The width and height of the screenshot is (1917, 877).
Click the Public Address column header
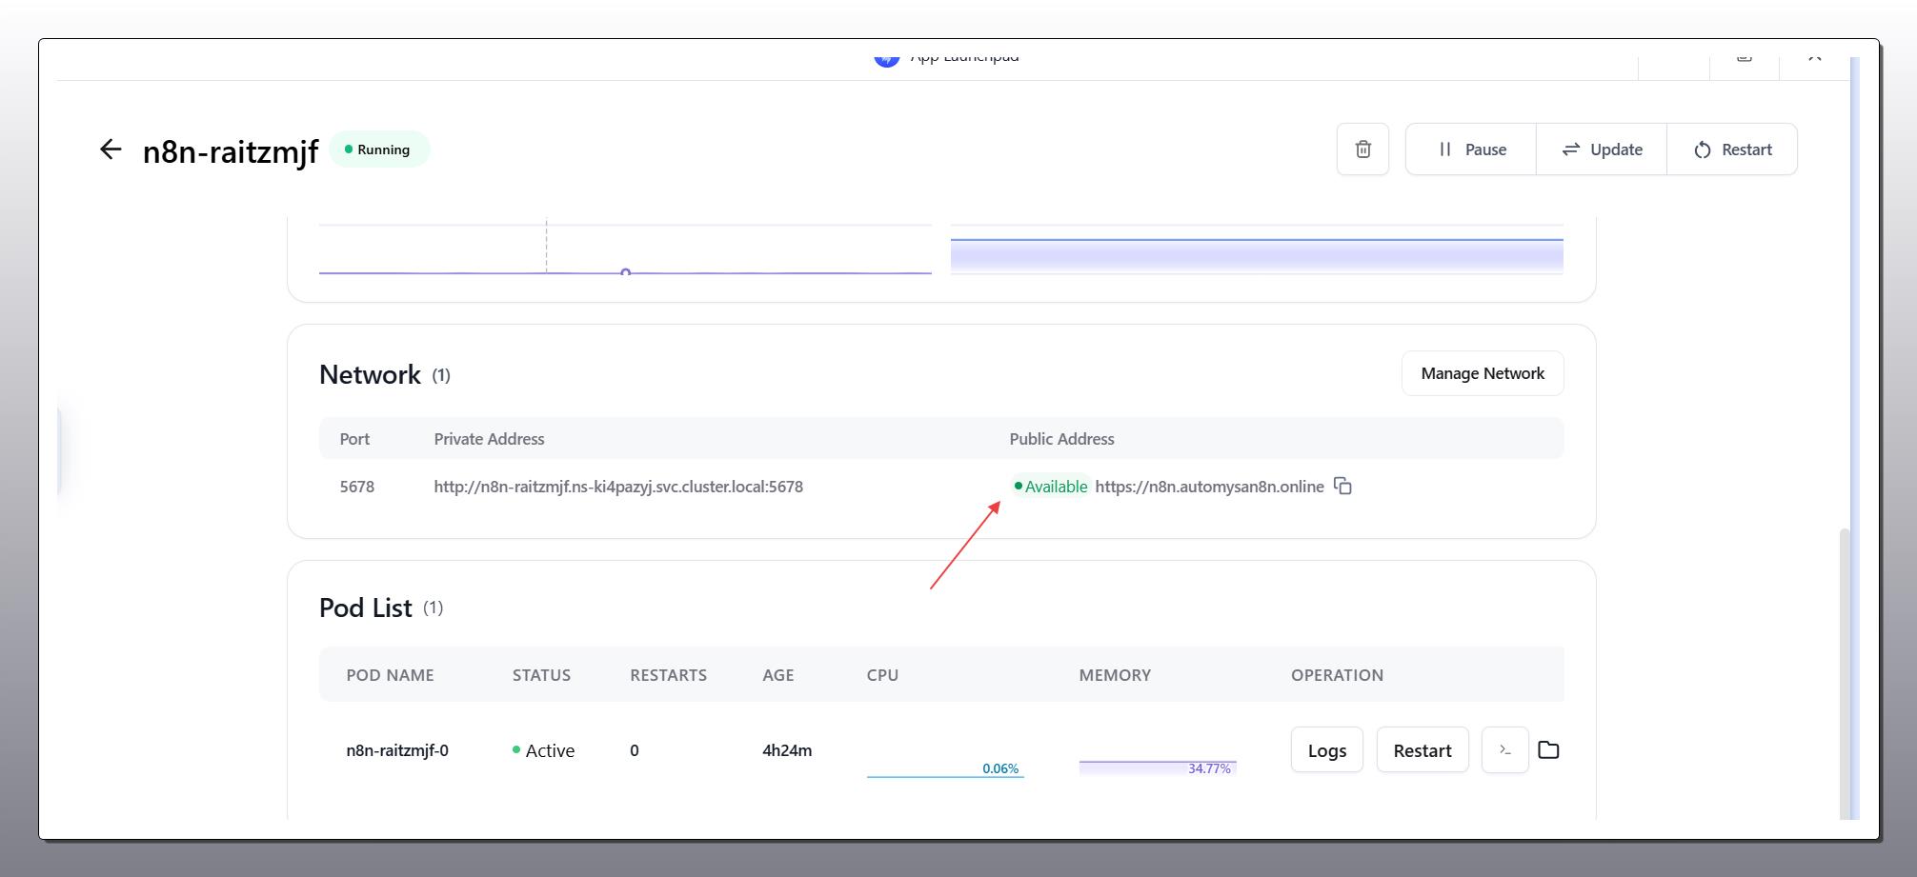(x=1061, y=439)
